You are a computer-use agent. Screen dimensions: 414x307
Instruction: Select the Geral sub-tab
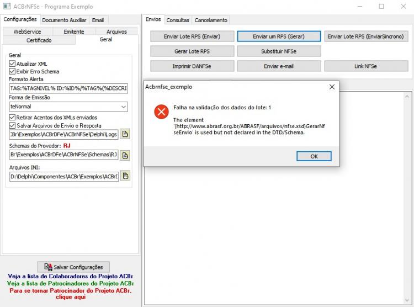(106, 39)
